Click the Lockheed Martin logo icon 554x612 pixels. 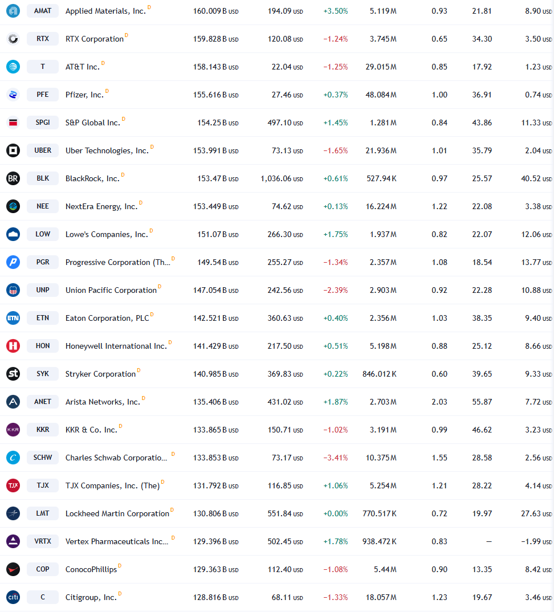[13, 513]
